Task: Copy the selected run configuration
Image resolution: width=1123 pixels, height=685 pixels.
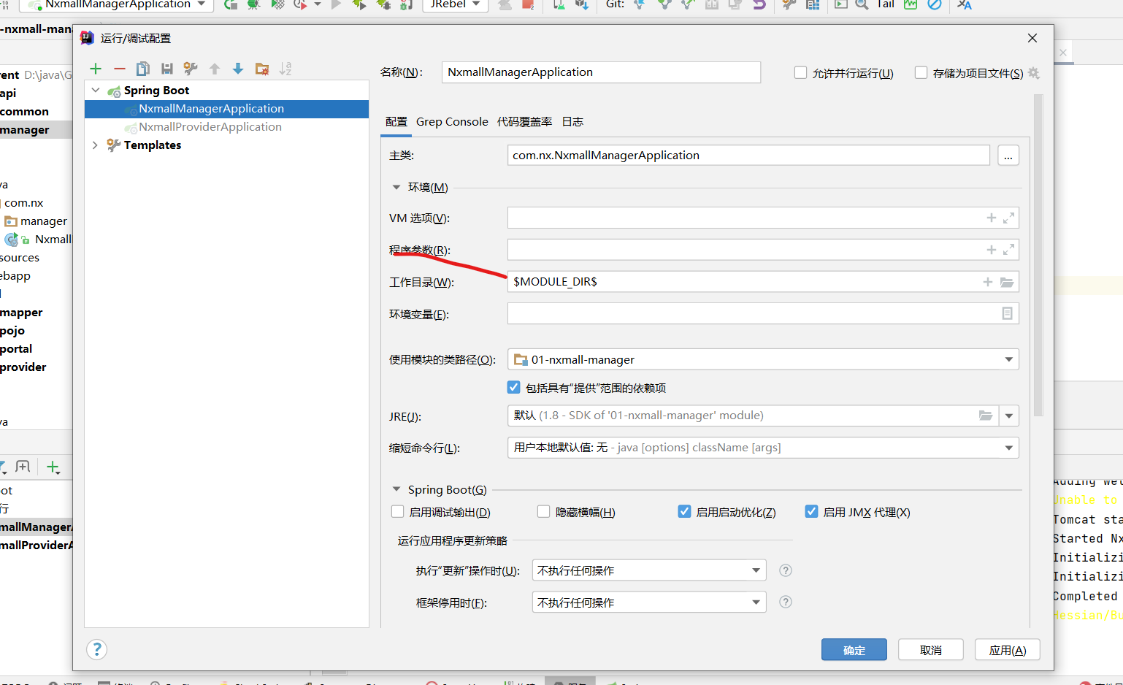Action: click(143, 69)
